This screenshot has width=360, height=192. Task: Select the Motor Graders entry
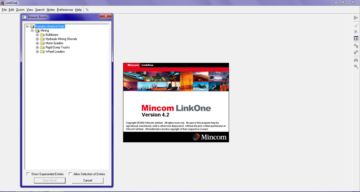[55, 43]
